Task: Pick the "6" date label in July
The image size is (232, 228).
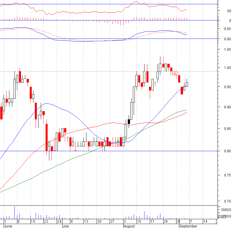Action: tap(72, 221)
